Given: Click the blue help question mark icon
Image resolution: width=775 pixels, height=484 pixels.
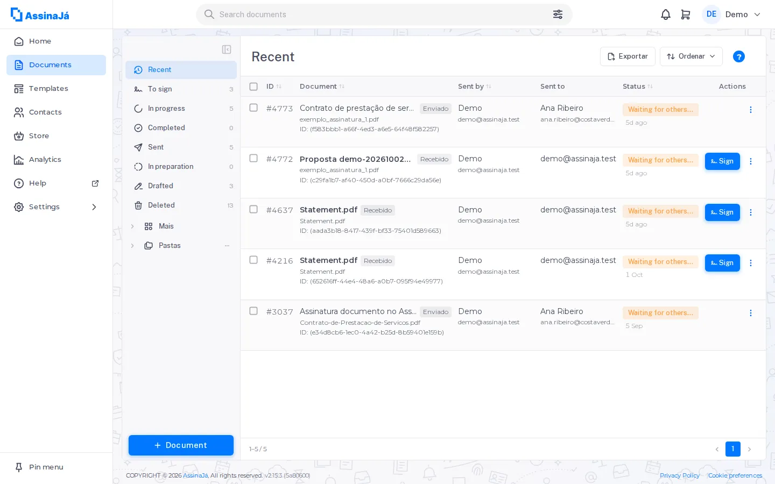Looking at the screenshot, I should click(x=739, y=56).
